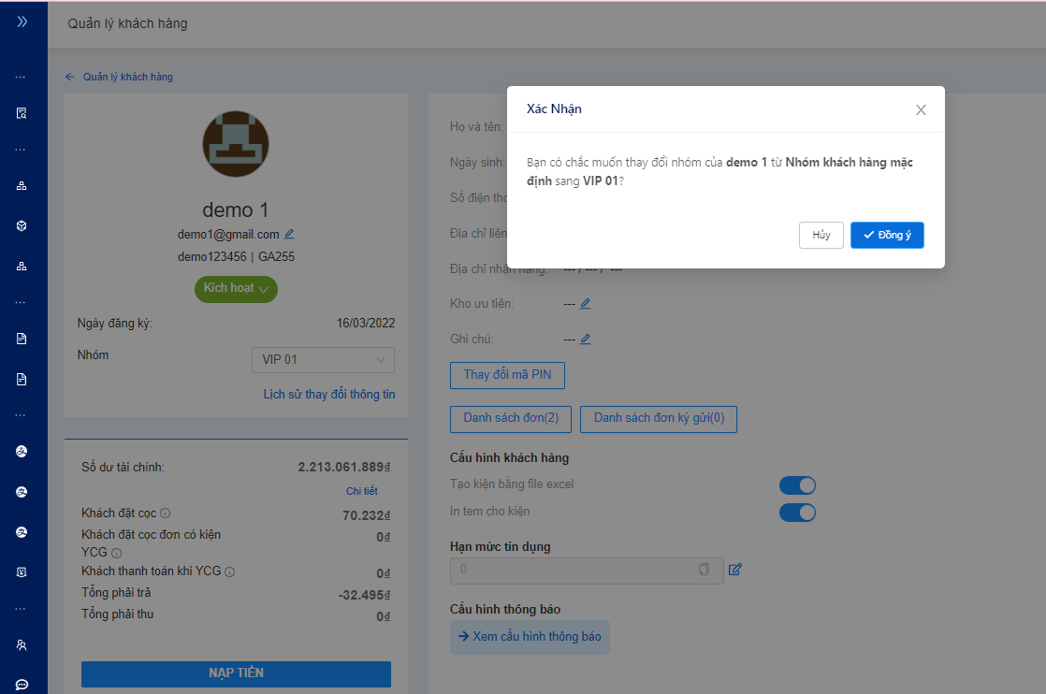The image size is (1046, 694).
Task: Disable the In tem cho kiện switch
Action: (797, 512)
